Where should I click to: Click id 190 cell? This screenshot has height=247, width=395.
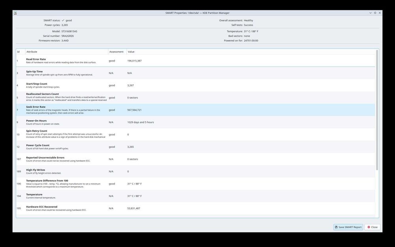click(19, 184)
